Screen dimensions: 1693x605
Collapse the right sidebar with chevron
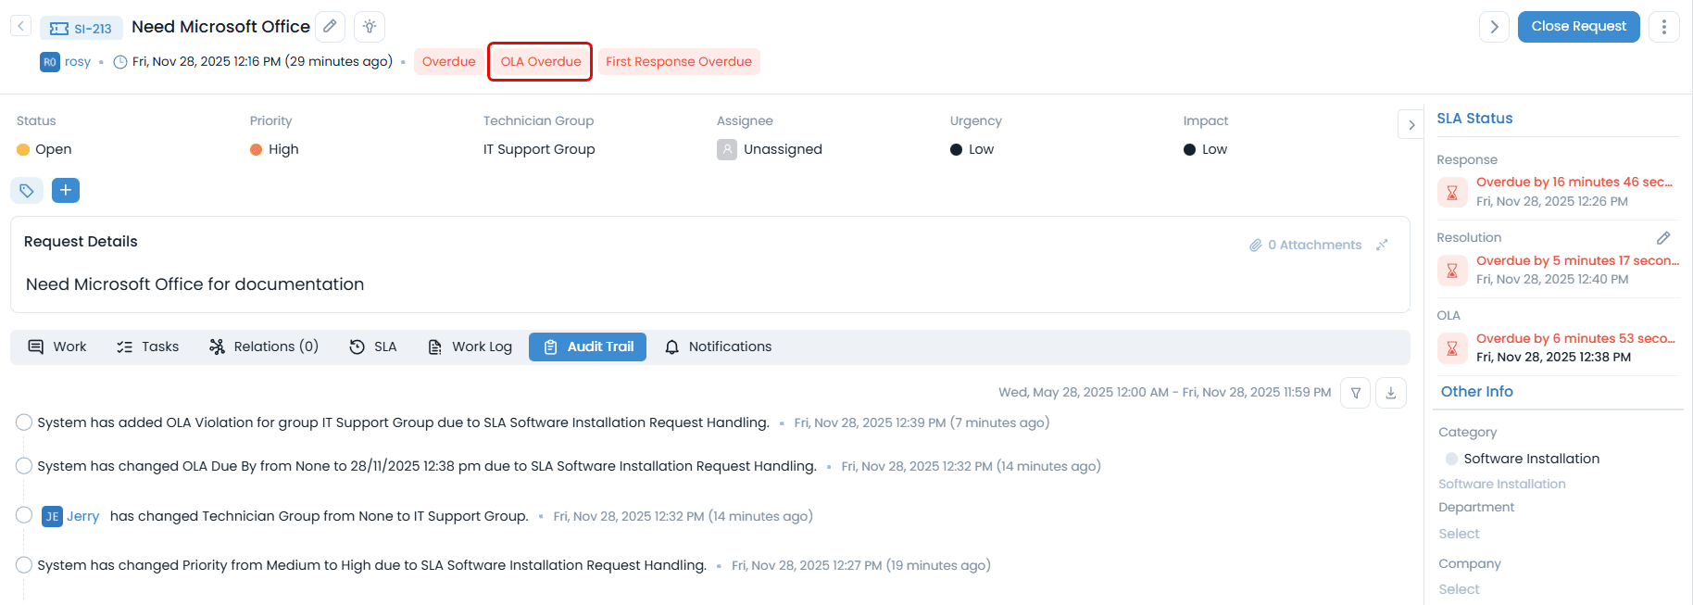click(x=1411, y=124)
